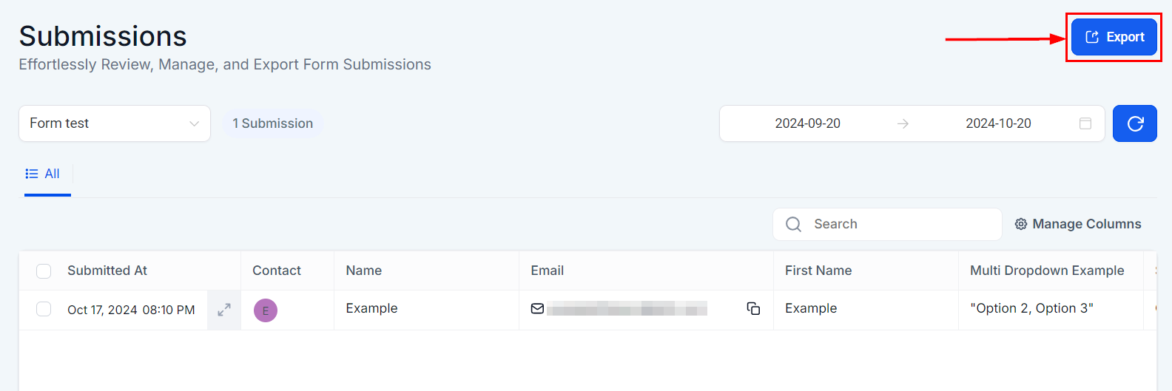Copy the email address using copy icon
Image resolution: width=1172 pixels, height=391 pixels.
[x=753, y=309]
